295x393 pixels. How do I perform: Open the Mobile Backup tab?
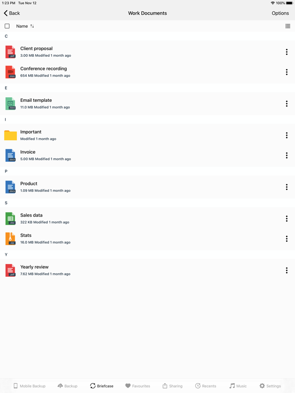pyautogui.click(x=29, y=386)
